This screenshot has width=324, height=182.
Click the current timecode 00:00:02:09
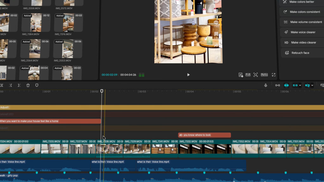click(x=109, y=75)
